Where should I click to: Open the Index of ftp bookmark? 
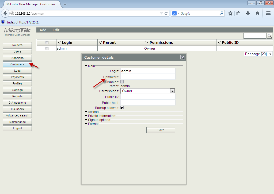click(x=21, y=22)
